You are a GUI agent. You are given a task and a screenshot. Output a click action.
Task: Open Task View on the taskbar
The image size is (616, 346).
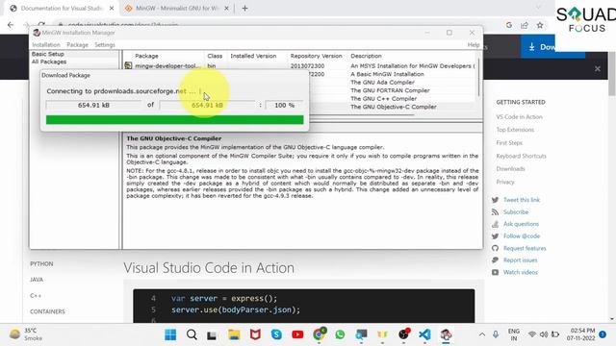click(212, 335)
